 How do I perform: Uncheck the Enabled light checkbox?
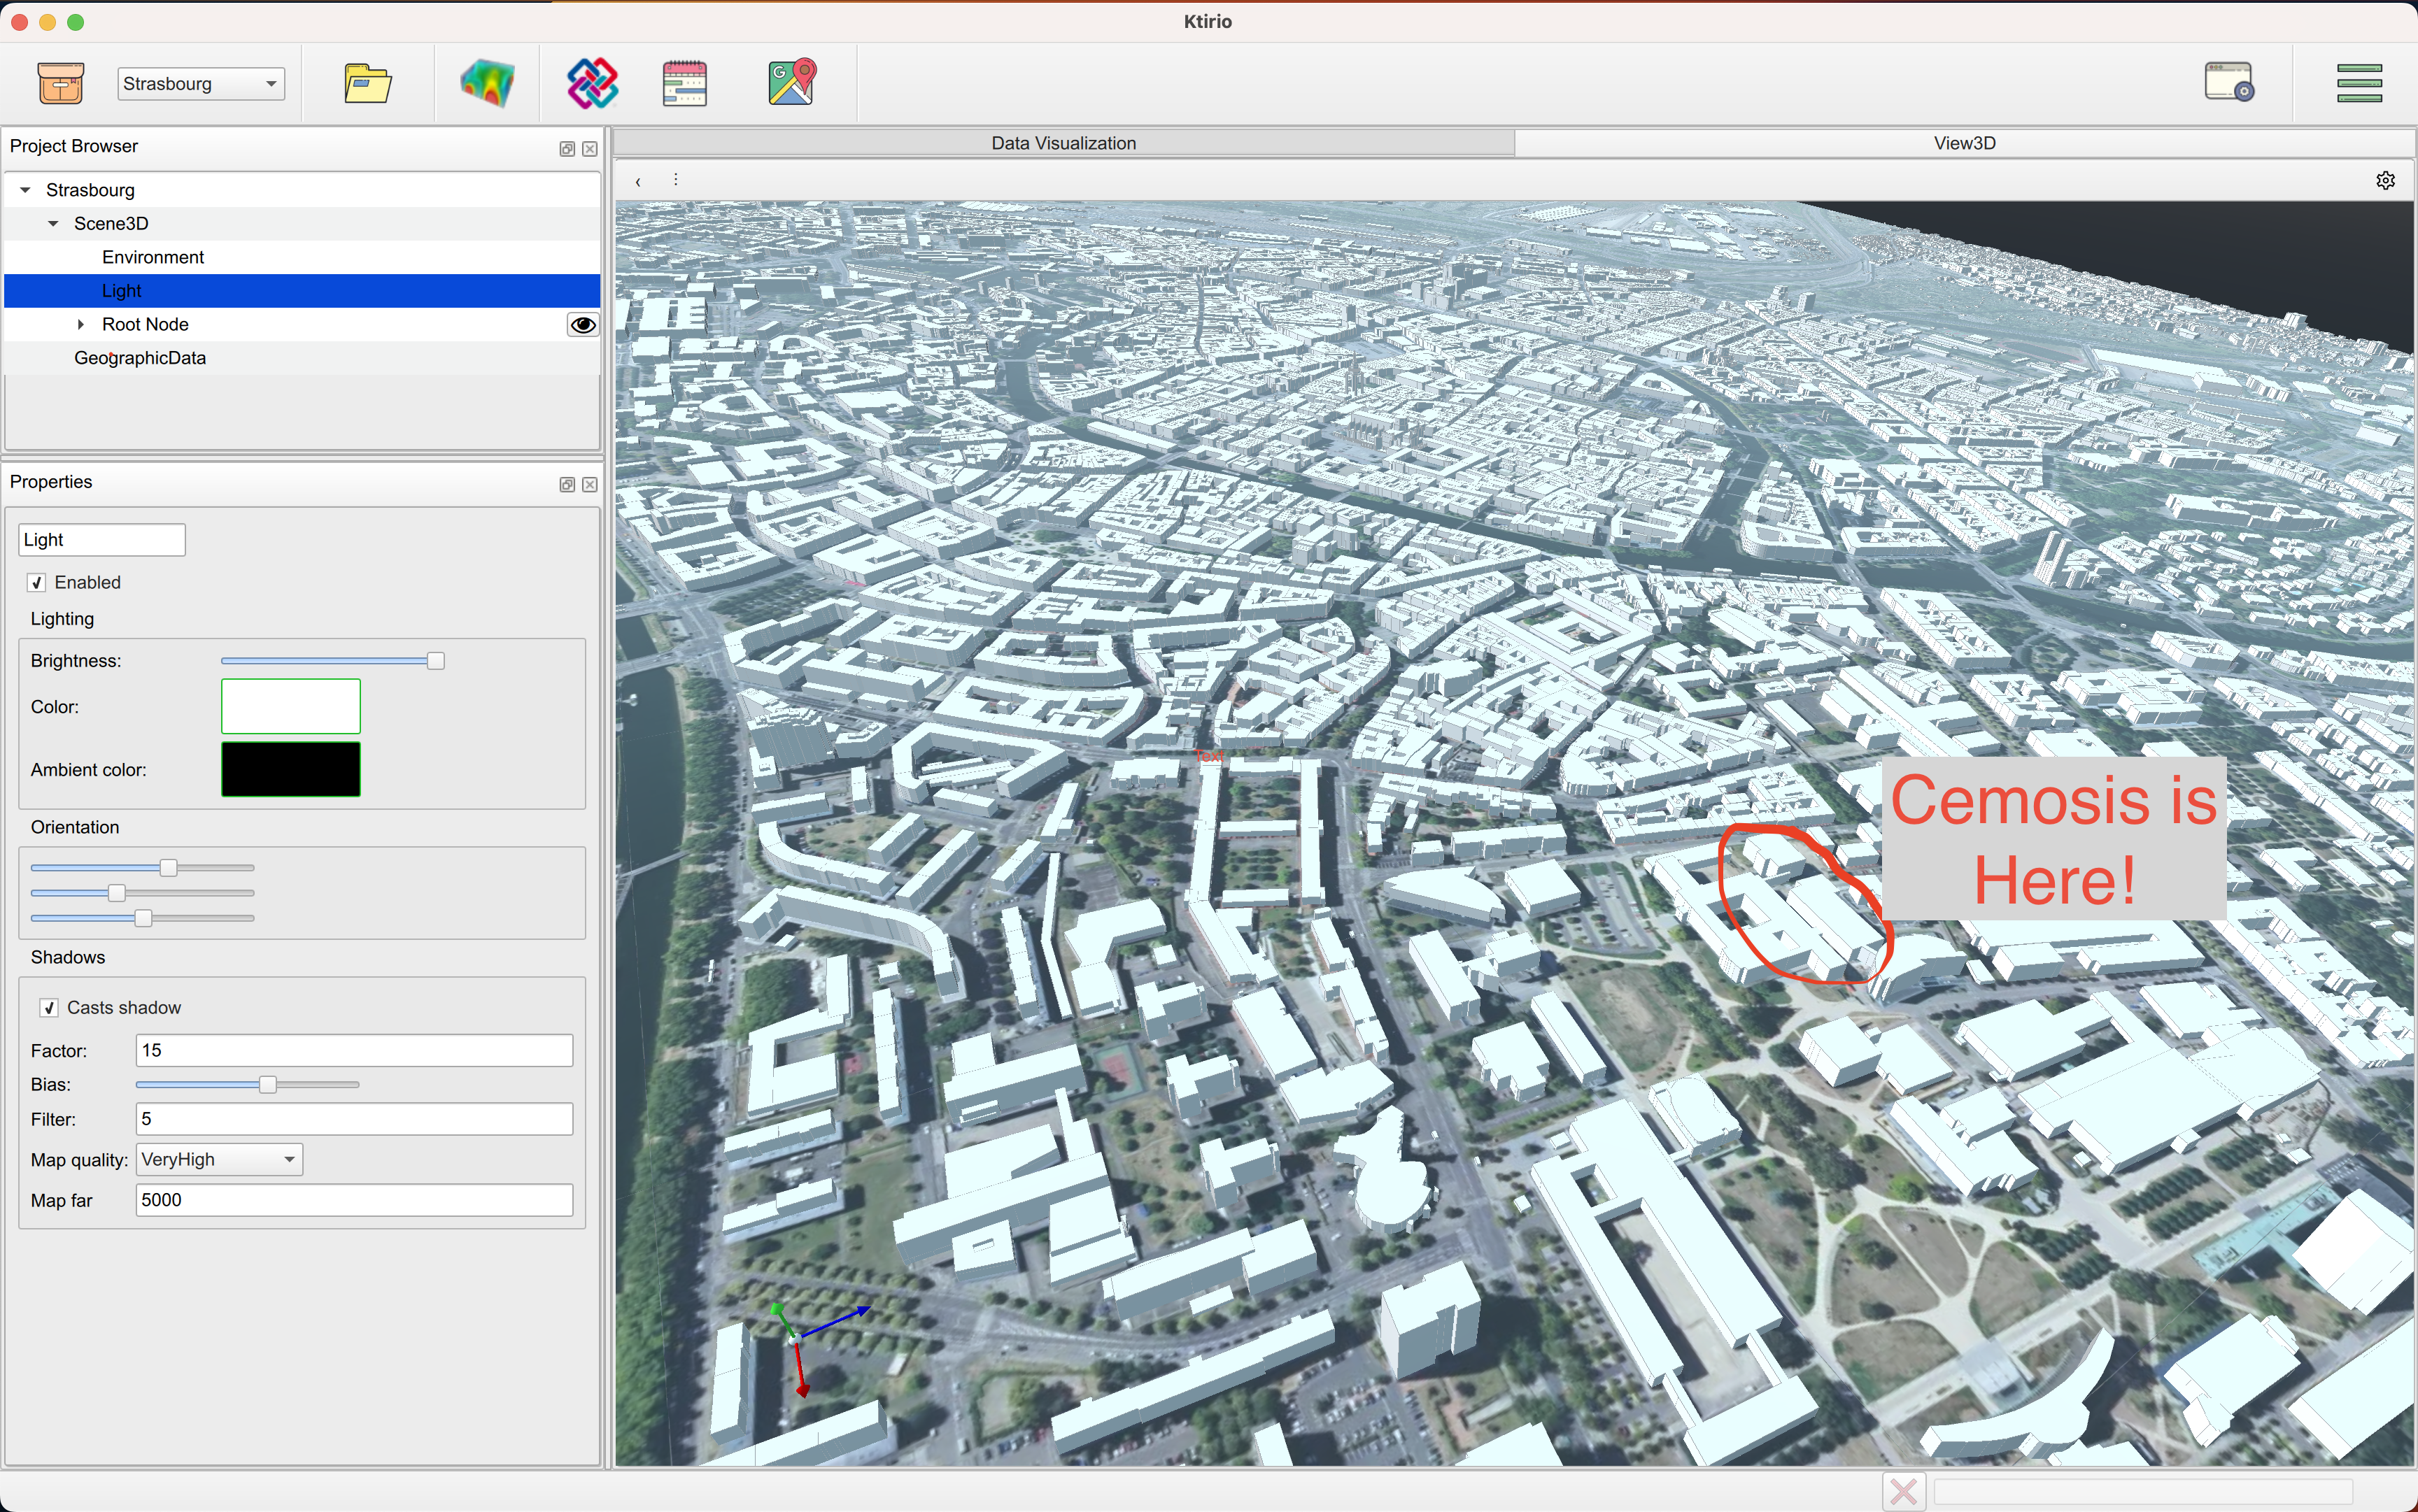[x=37, y=583]
